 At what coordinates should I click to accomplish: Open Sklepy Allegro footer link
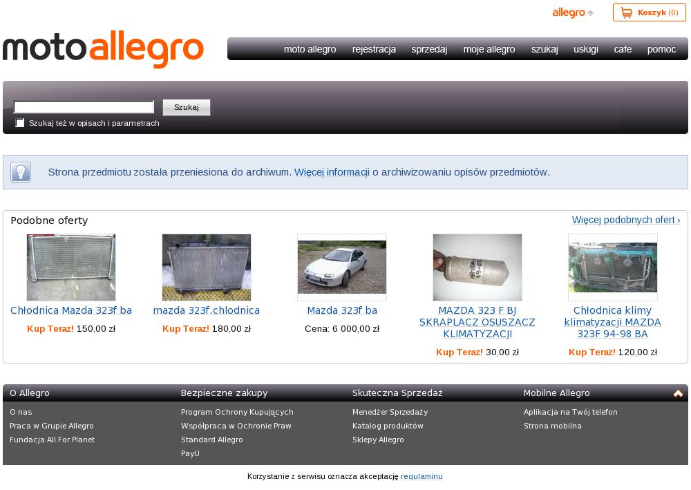[378, 440]
